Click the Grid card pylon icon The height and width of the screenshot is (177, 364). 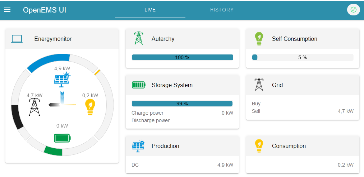coord(259,85)
